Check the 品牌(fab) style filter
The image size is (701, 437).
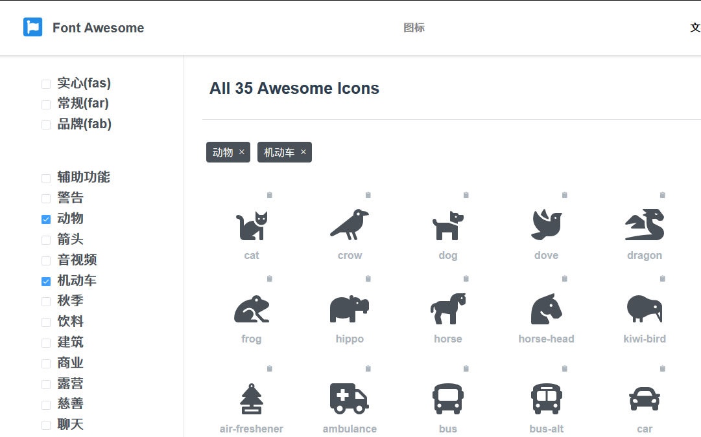(46, 125)
